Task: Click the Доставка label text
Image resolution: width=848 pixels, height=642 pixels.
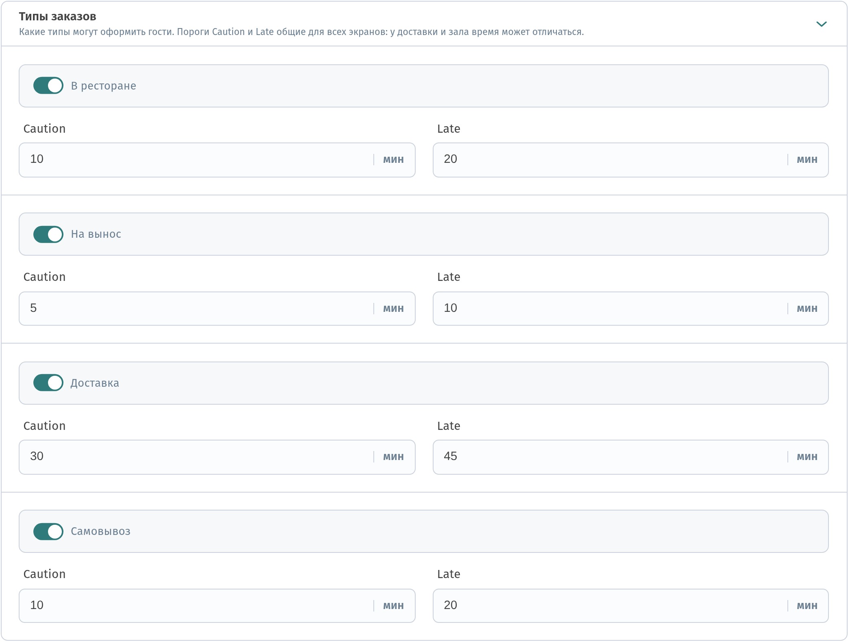Action: [95, 383]
